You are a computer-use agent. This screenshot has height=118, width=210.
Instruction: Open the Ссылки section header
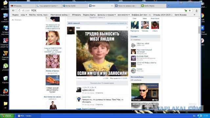(145, 36)
